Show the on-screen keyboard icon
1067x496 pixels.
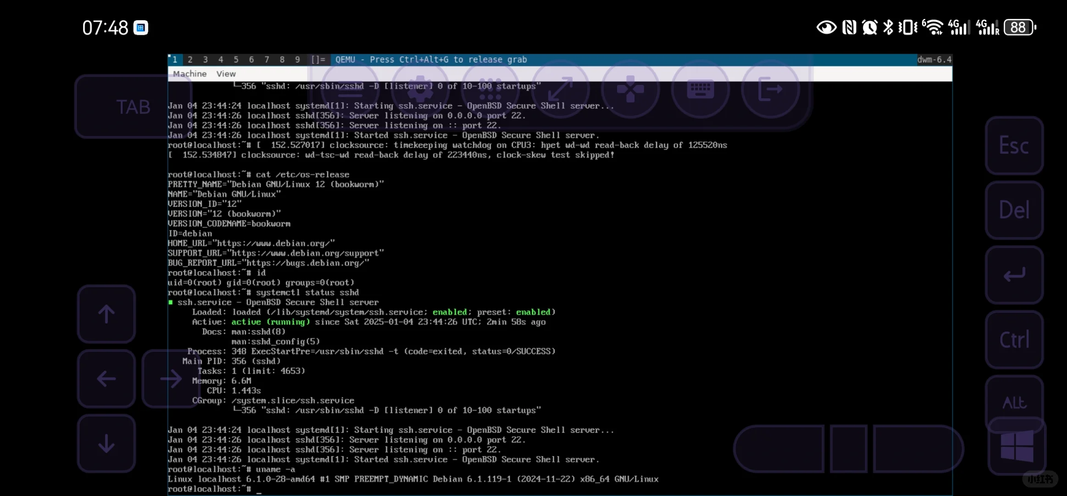pos(700,90)
